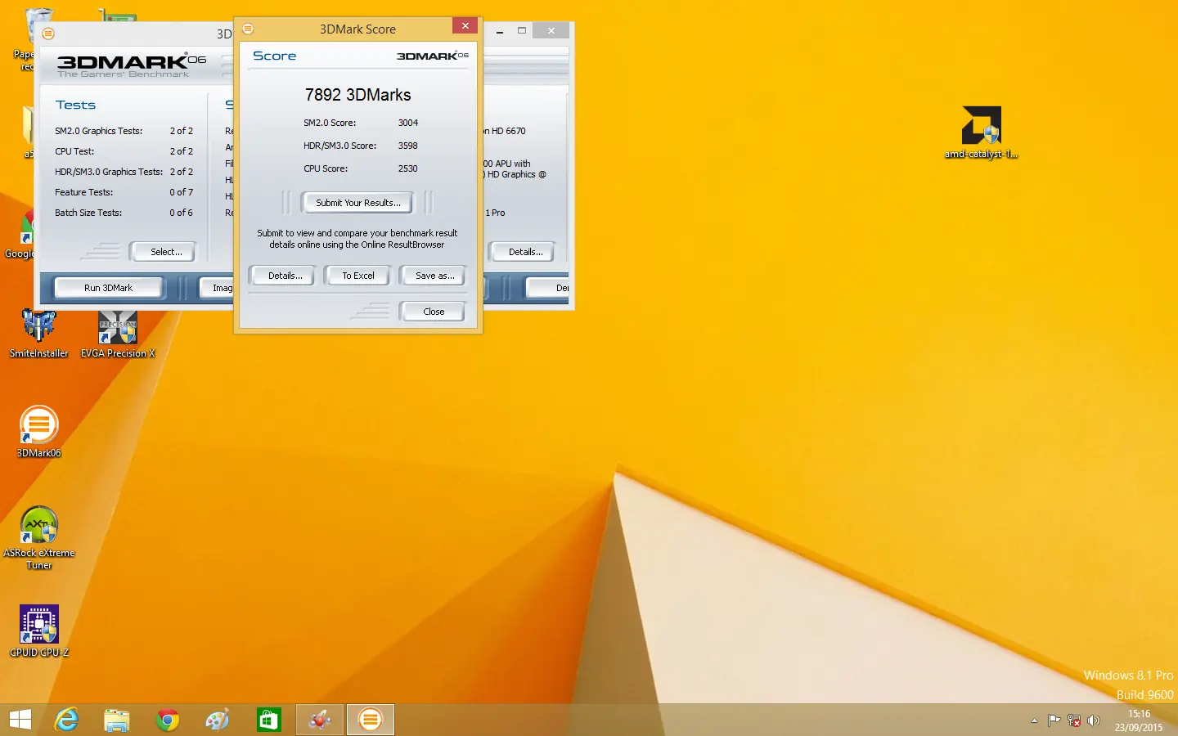1178x736 pixels.
Task: Click the 3DMark Score dialog title icon
Action: pos(248,29)
